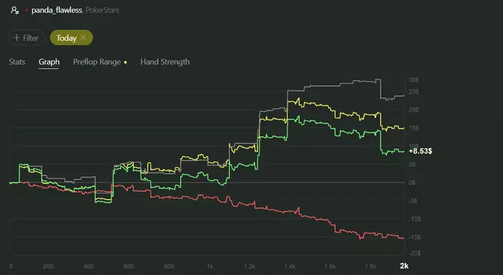Image resolution: width=503 pixels, height=275 pixels.
Task: Click the 0$ baseline label
Action: 412,182
